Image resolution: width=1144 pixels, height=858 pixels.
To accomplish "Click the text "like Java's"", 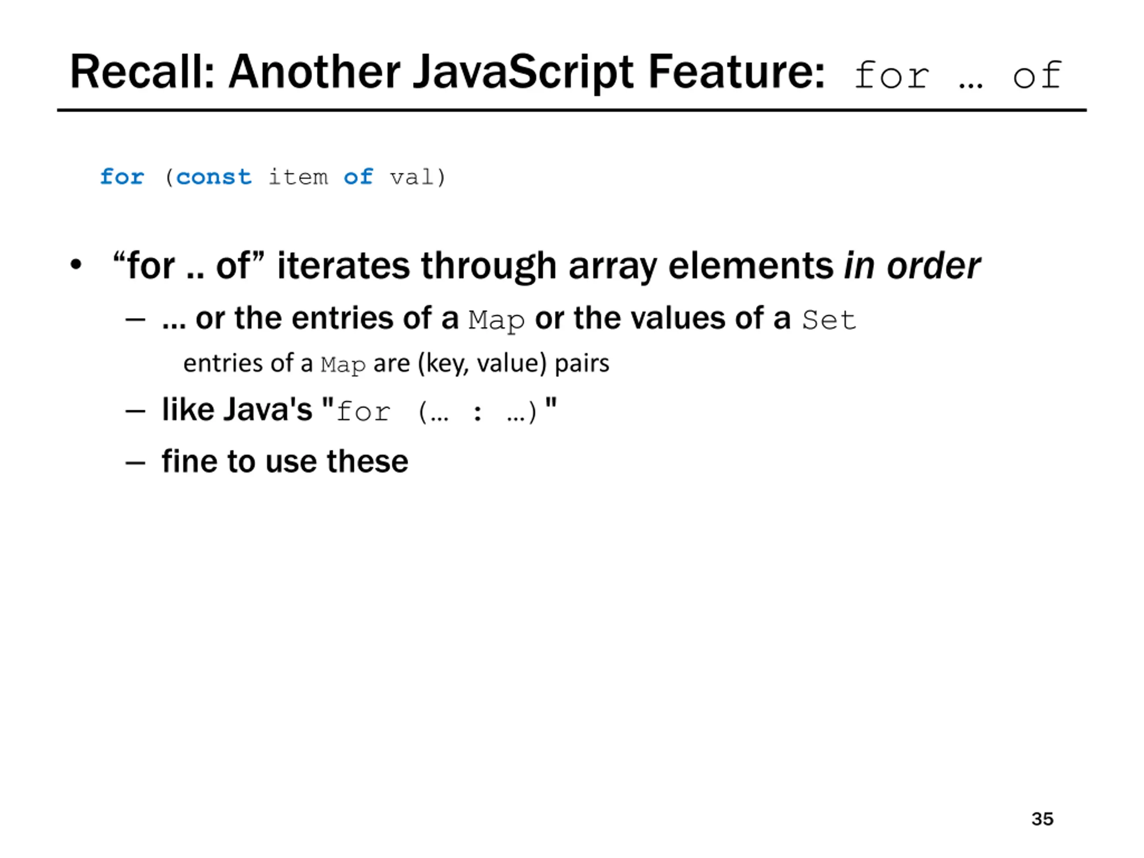I will click(x=237, y=410).
